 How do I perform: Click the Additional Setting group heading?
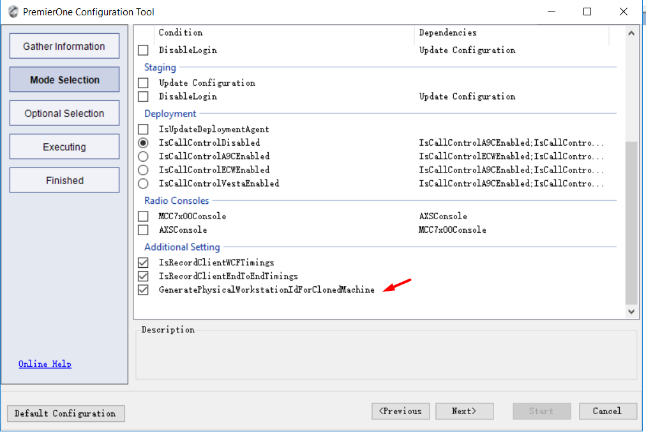coord(182,247)
